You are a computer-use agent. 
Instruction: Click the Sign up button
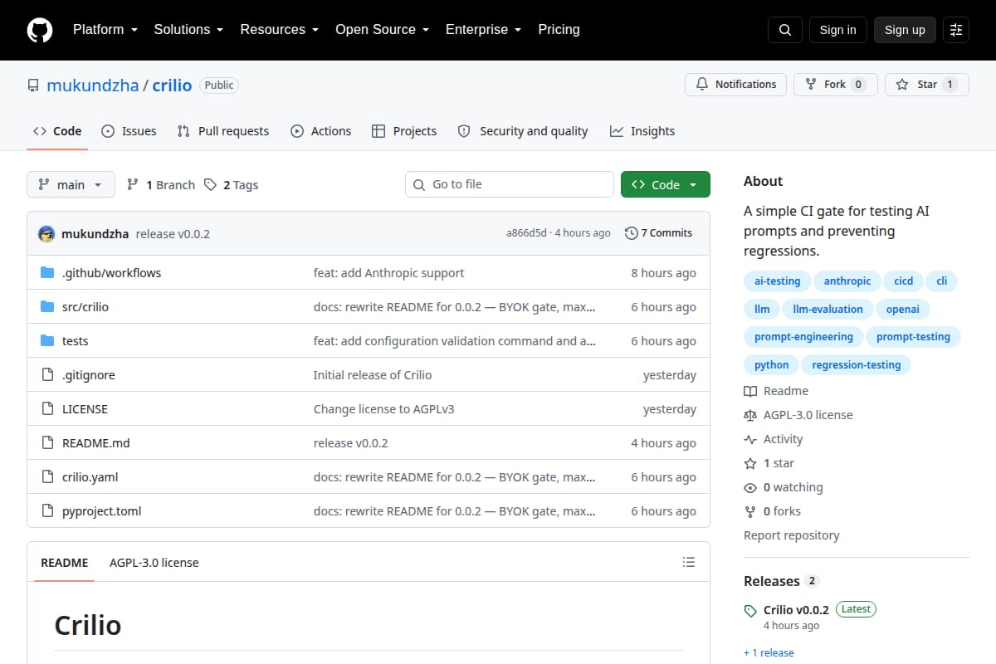[905, 30]
